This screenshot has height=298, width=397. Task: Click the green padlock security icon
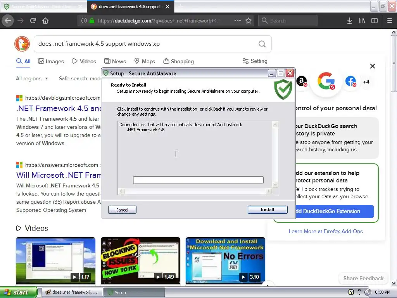[92, 21]
